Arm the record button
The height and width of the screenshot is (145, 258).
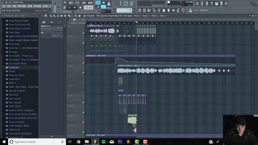(x=80, y=8)
